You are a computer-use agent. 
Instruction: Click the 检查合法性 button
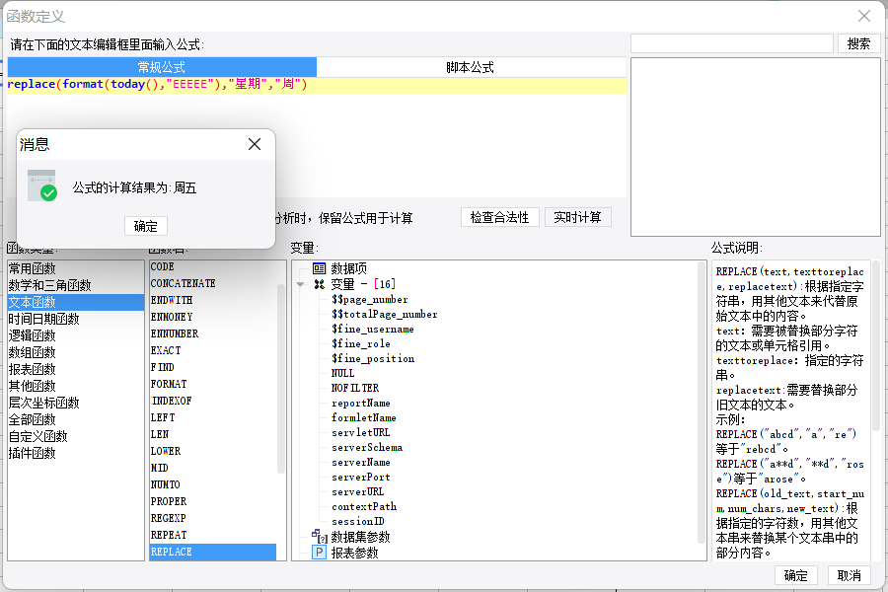(499, 217)
